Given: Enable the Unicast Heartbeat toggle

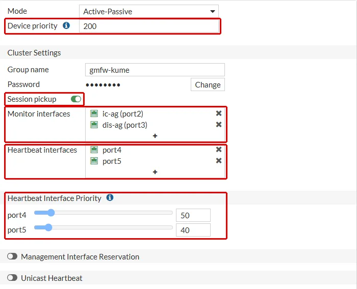Looking at the screenshot, I should (12, 278).
